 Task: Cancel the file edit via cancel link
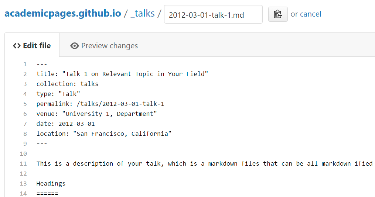tap(310, 14)
